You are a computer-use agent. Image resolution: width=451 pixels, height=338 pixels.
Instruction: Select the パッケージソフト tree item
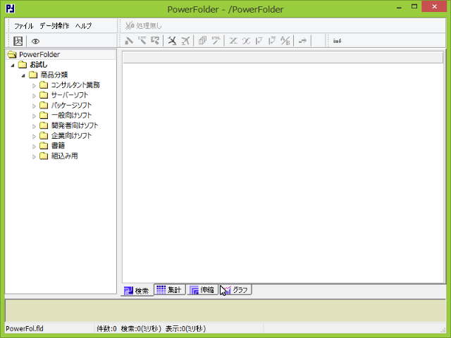71,105
